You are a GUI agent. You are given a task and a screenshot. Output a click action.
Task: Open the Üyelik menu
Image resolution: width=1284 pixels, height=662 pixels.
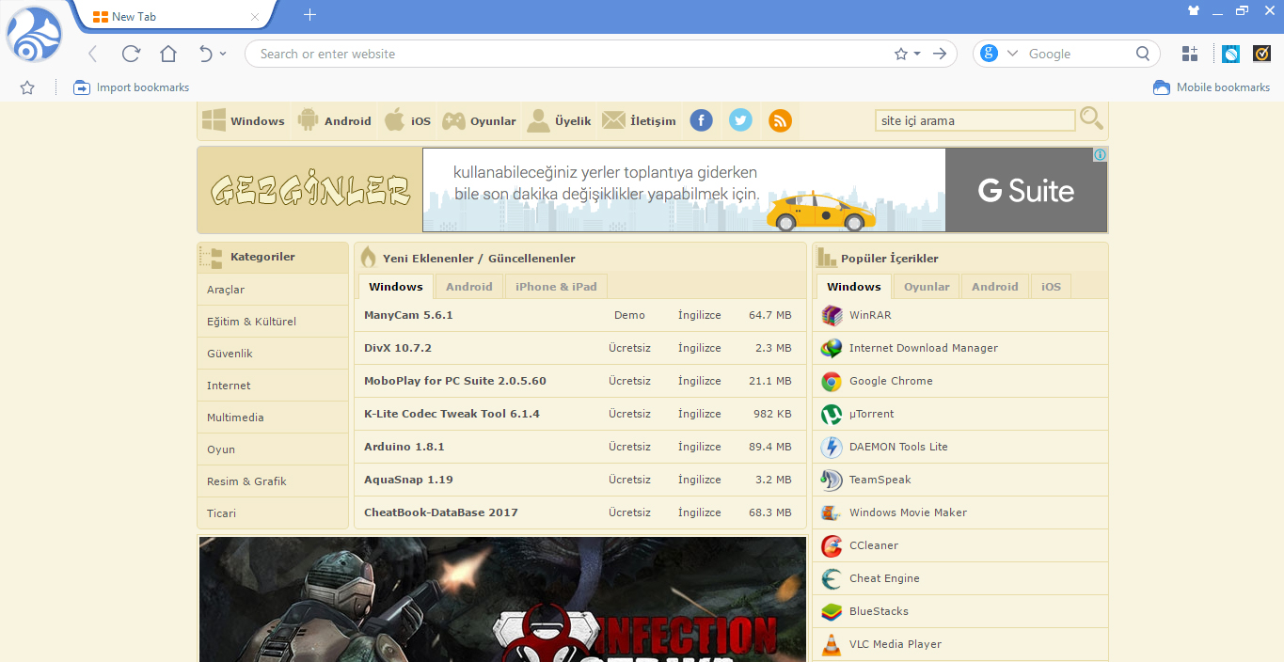point(559,120)
